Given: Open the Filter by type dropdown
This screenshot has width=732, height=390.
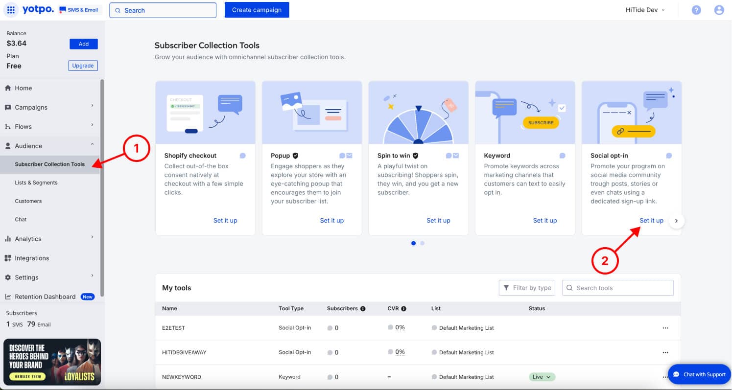Looking at the screenshot, I should 527,288.
